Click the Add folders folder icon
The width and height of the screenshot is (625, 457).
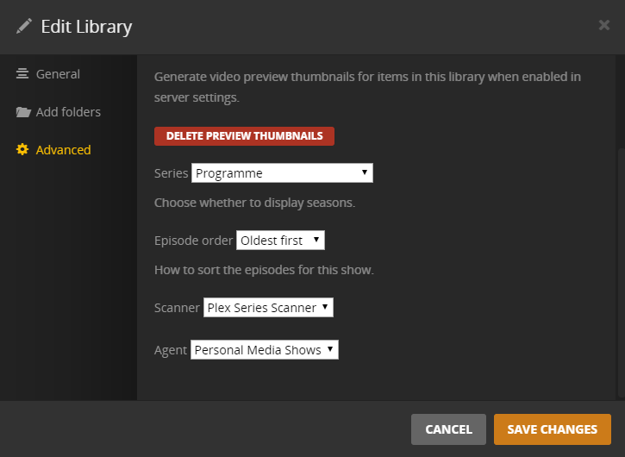click(22, 112)
